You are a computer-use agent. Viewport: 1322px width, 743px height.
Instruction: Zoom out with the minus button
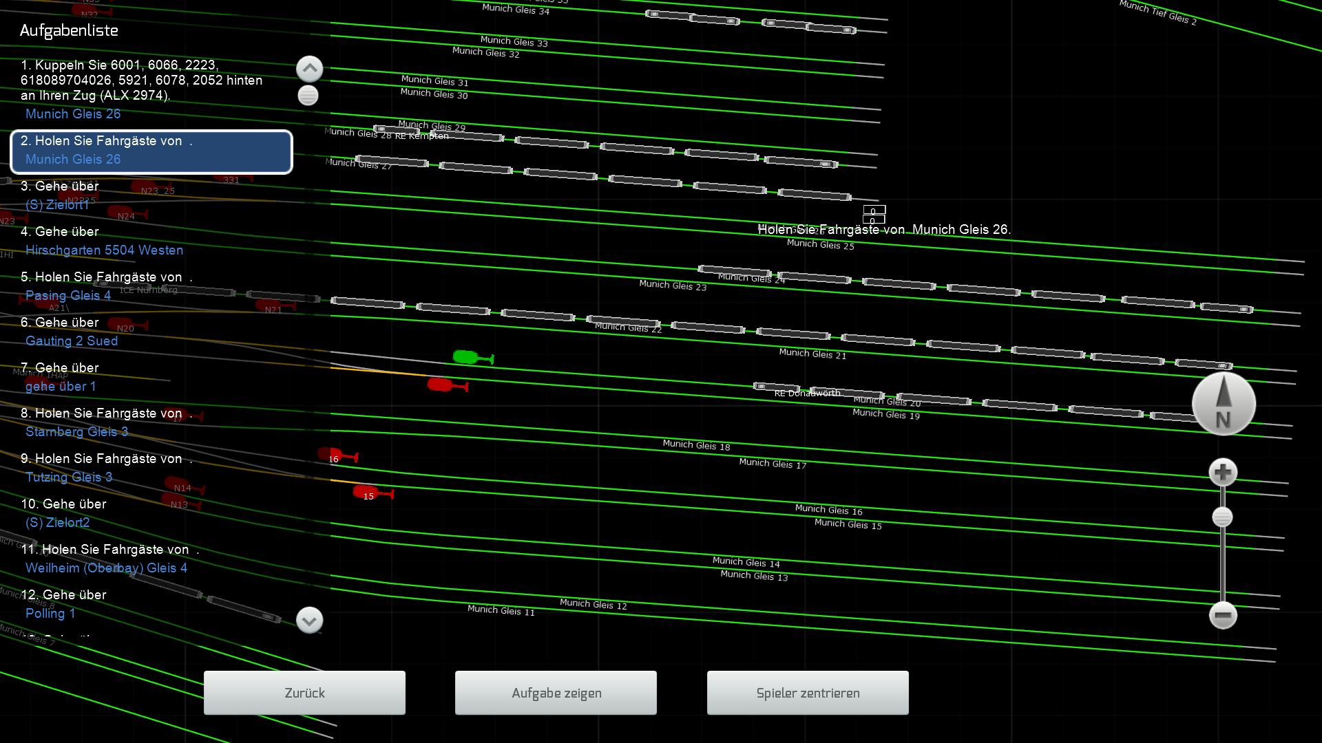tap(1223, 615)
